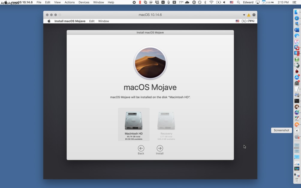Open Parallels Desktop from the Dock
The image size is (301, 188).
pyautogui.click(x=297, y=53)
